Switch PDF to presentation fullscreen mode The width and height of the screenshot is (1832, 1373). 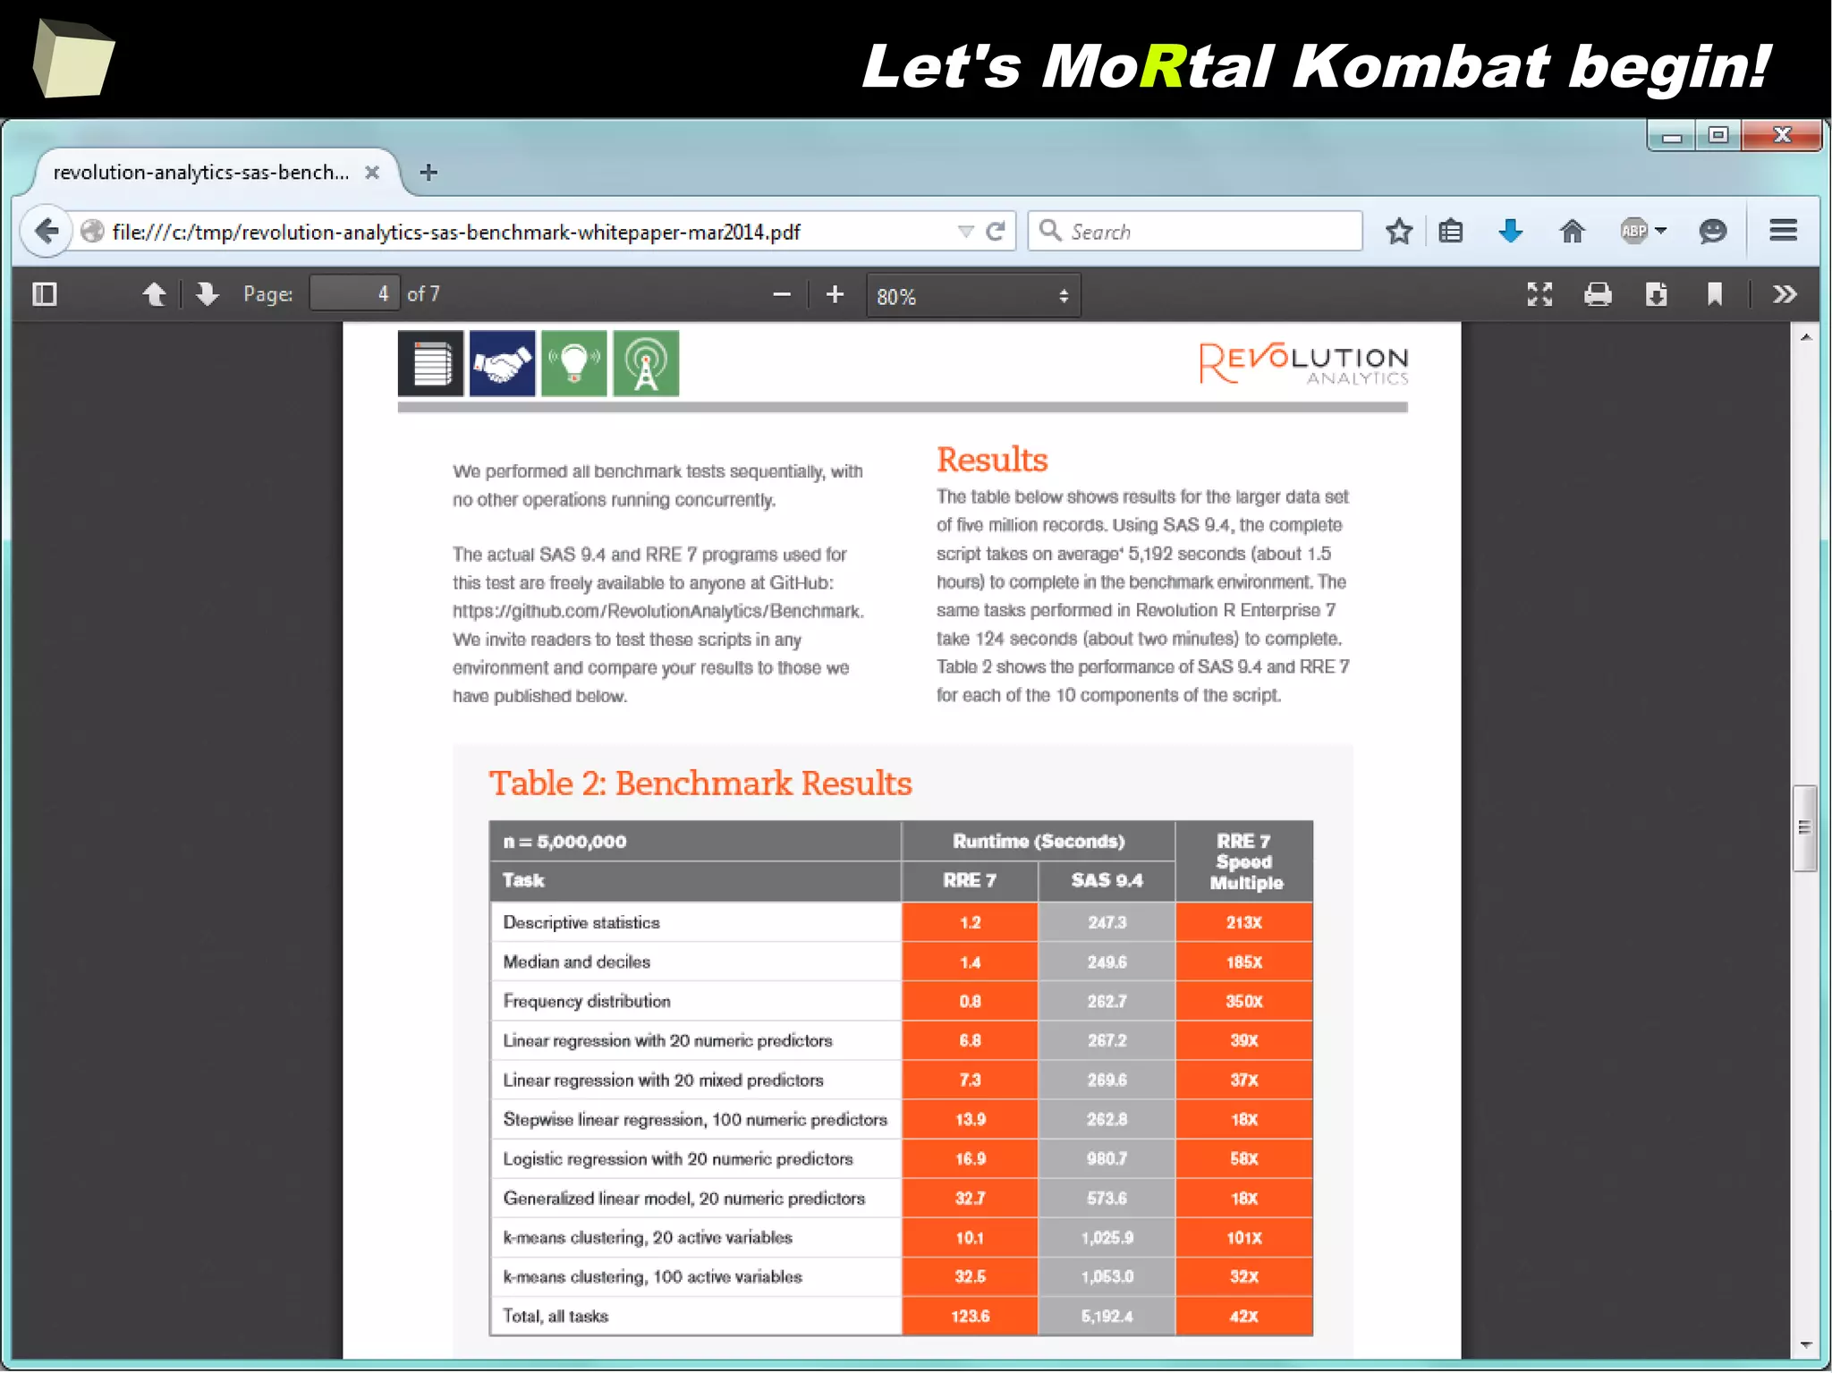(x=1539, y=294)
